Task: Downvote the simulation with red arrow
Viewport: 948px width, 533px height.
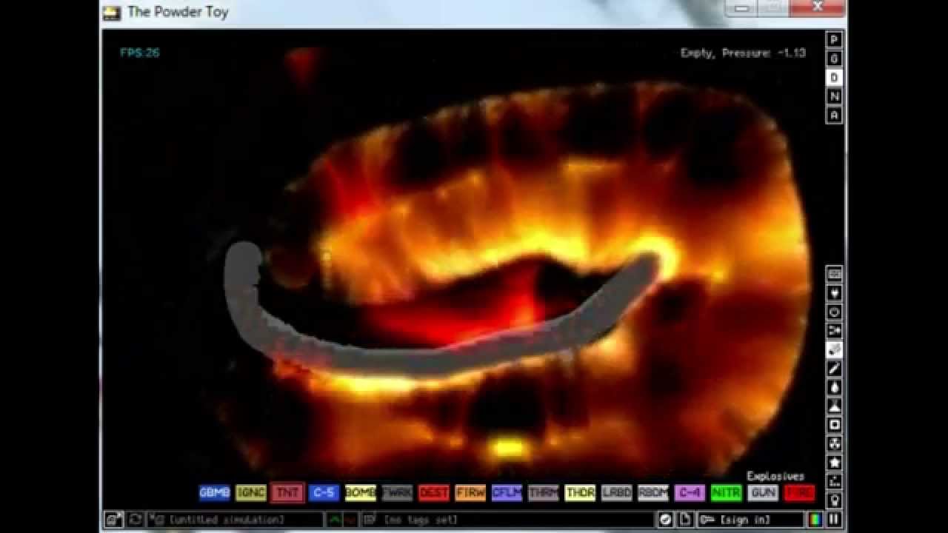Action: (350, 520)
